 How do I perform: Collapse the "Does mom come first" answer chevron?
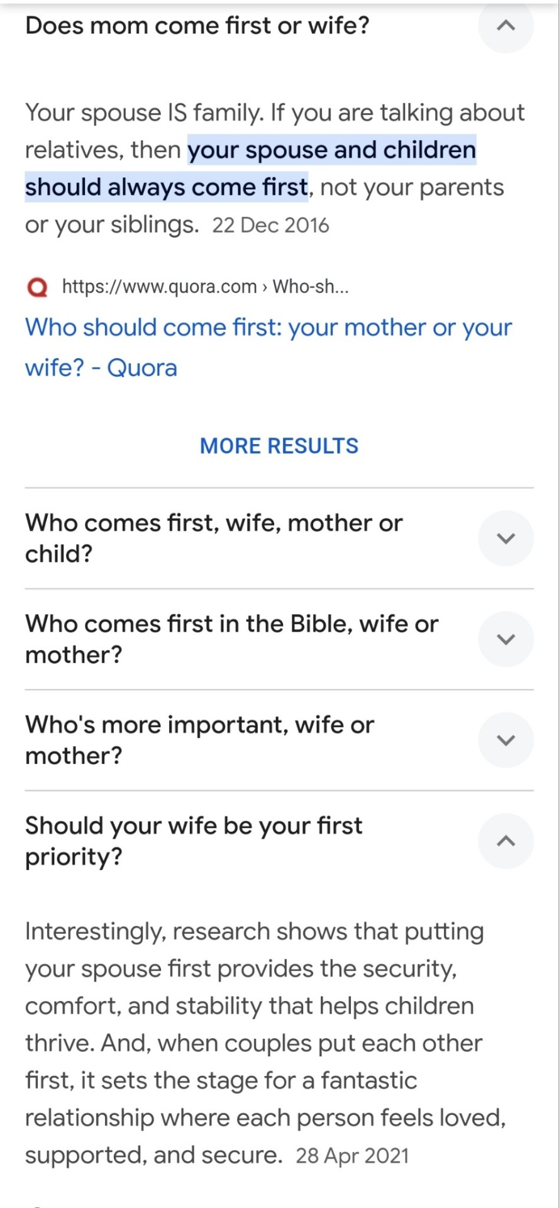[506, 26]
